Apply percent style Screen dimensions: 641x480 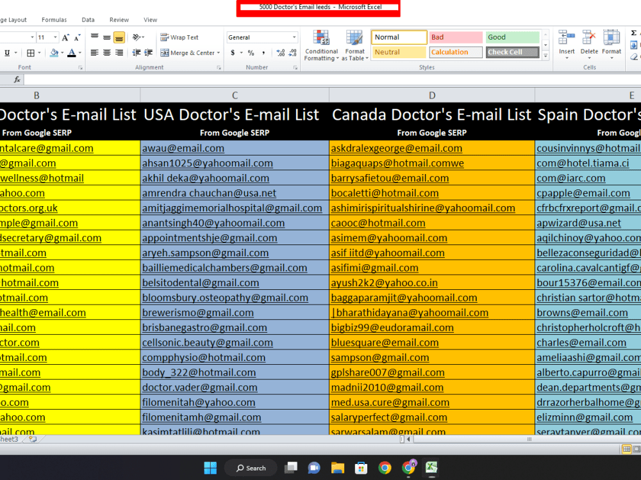tap(251, 52)
